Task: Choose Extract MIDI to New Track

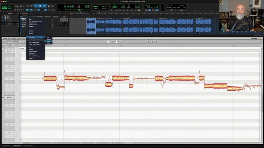Action: coord(35,39)
